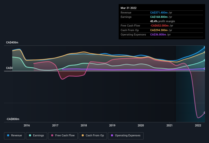
Task: Click the CA$400m y-axis label
Action: click(12, 42)
